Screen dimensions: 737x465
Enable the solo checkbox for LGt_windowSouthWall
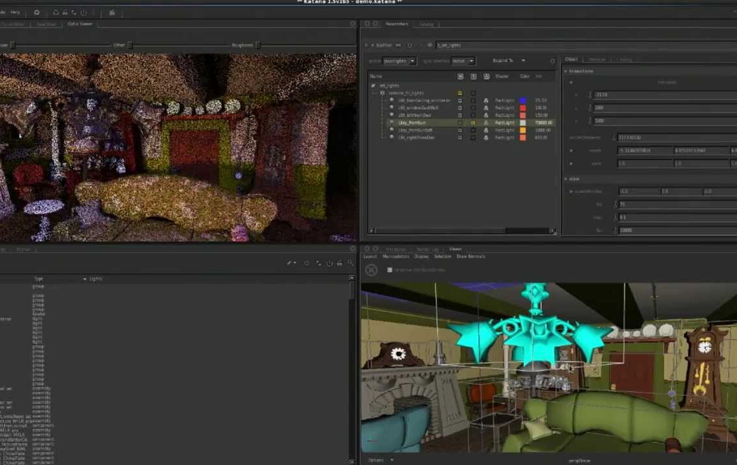point(473,106)
